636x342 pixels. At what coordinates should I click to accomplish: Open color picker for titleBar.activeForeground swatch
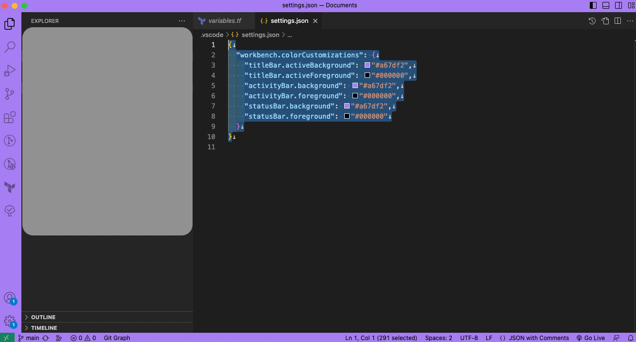click(x=367, y=75)
